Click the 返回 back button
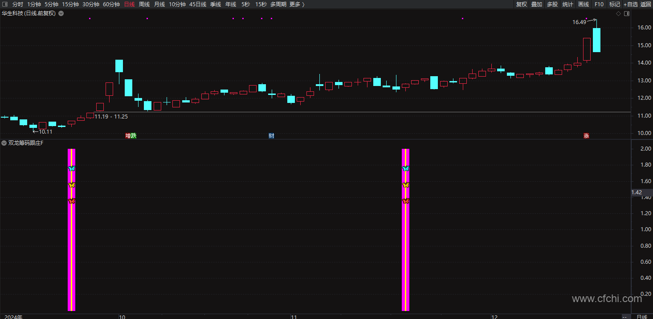653x319 pixels. click(x=646, y=4)
